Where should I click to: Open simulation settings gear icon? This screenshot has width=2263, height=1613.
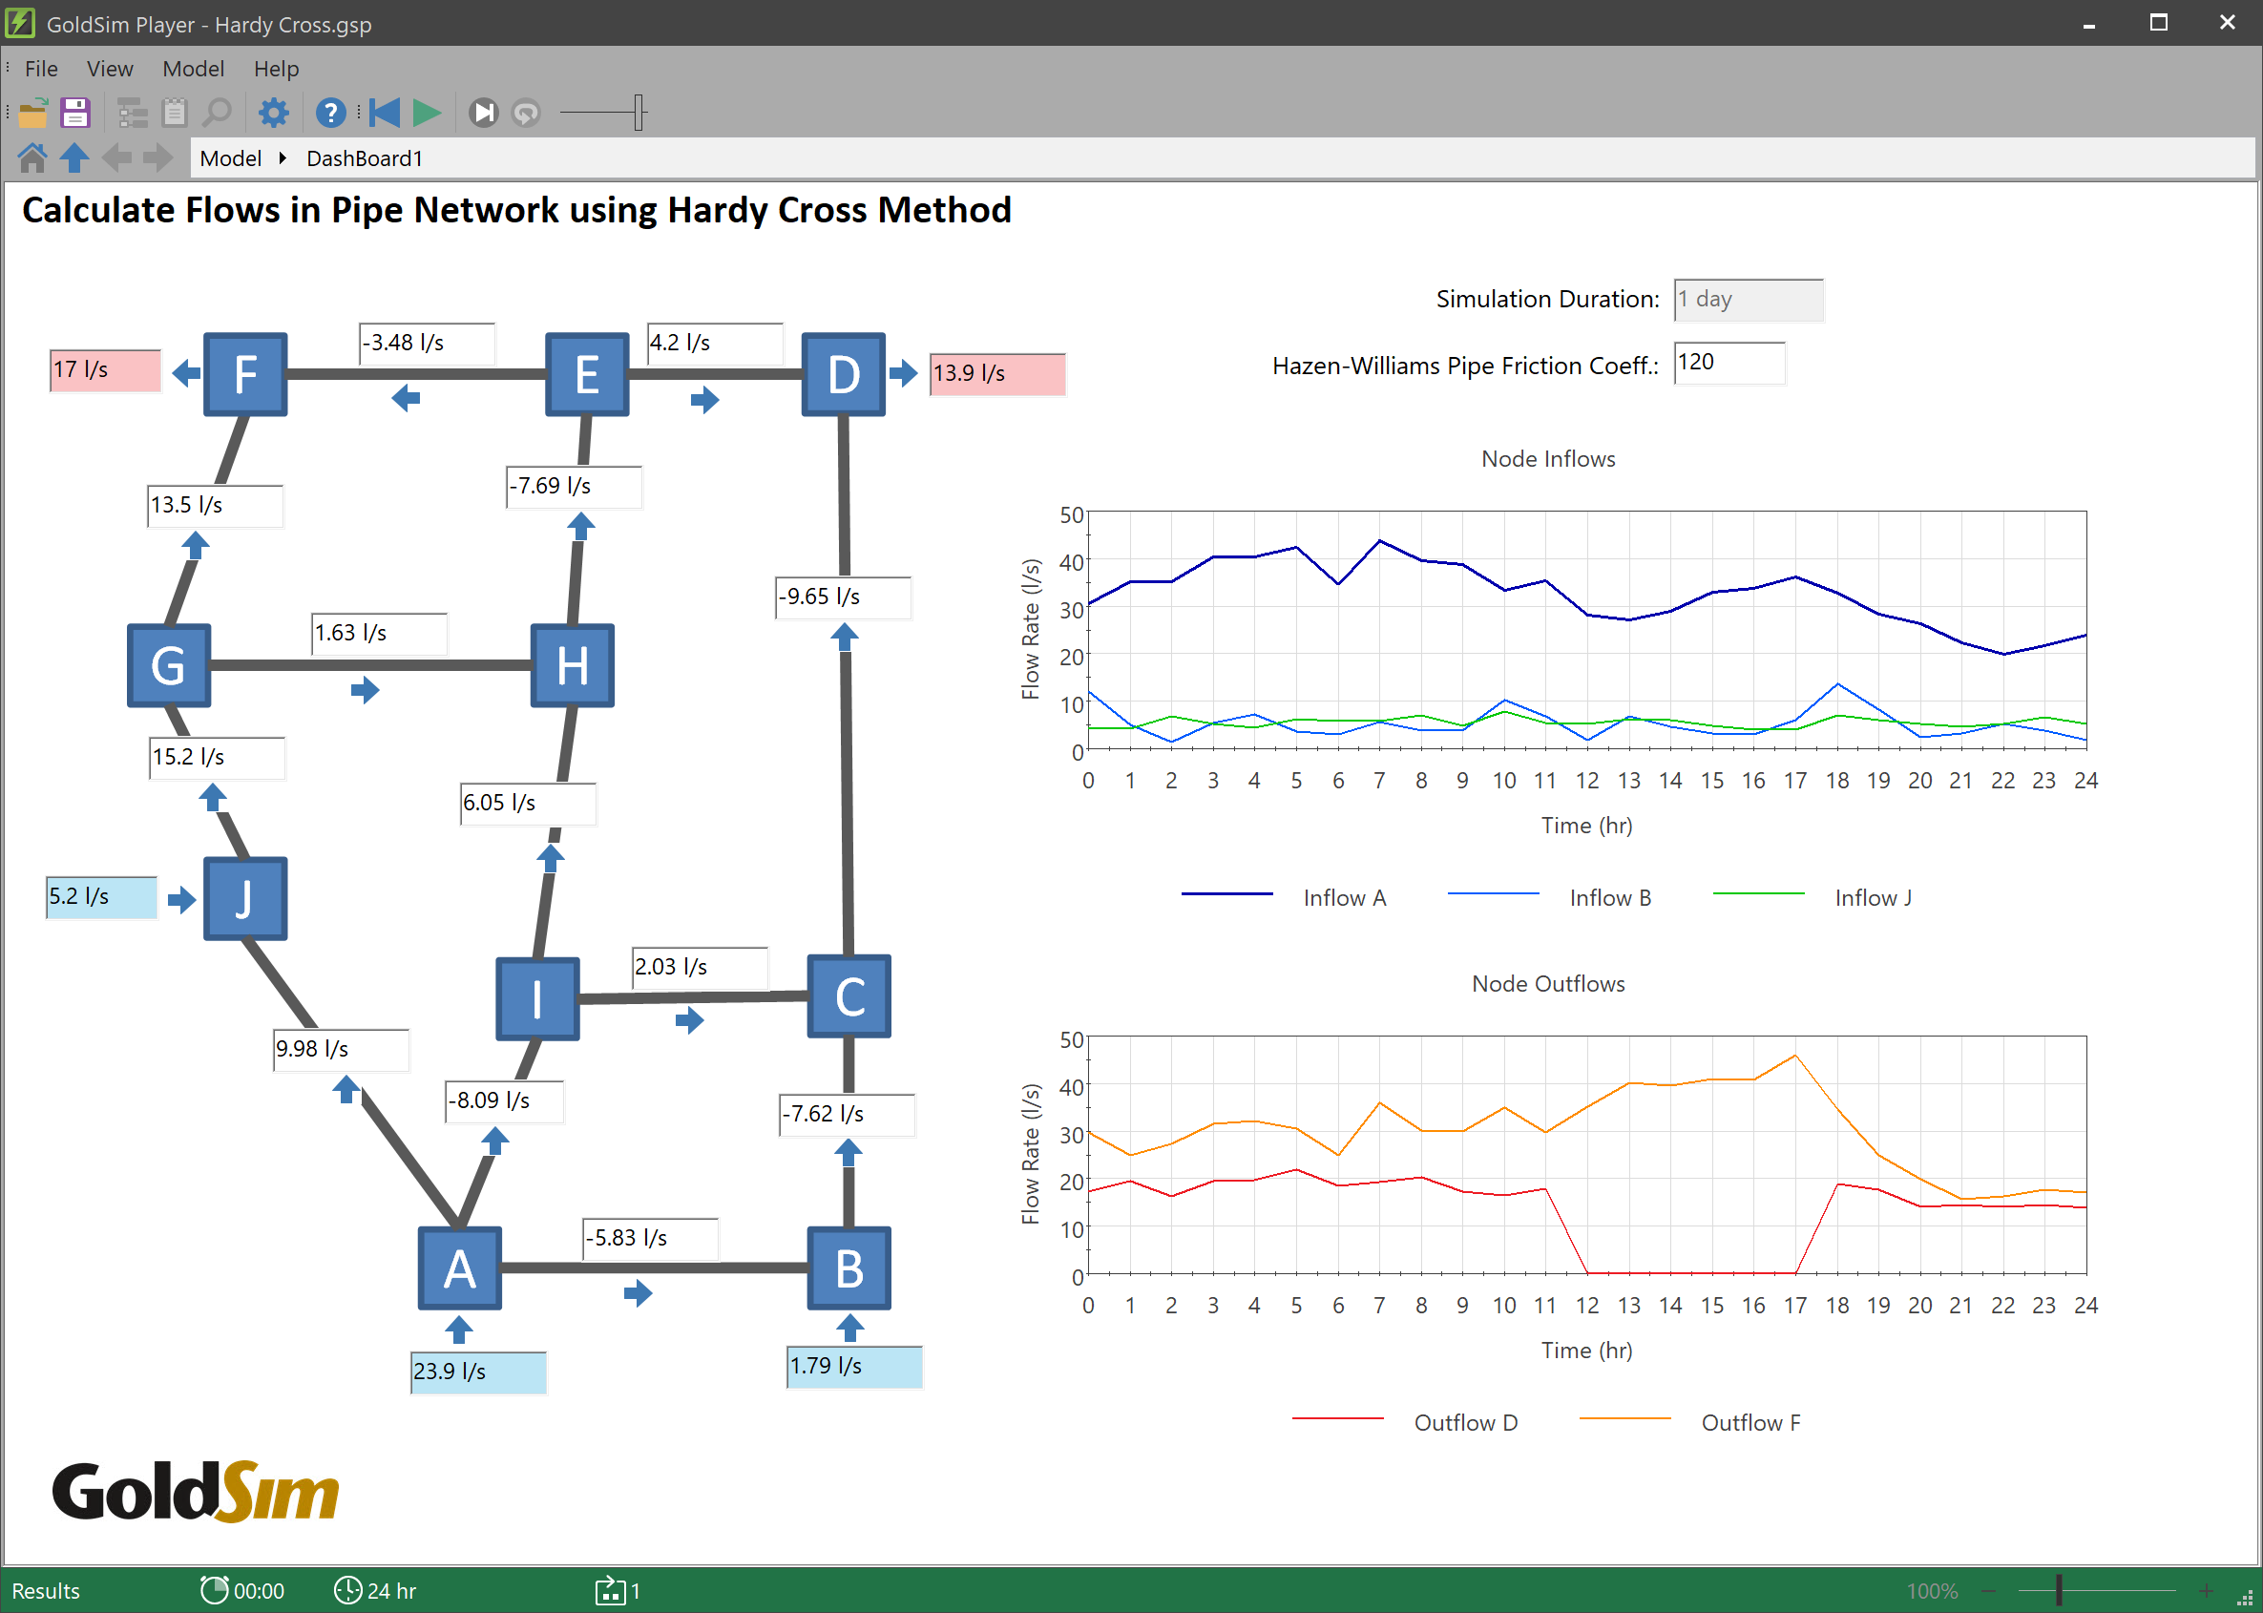pos(273,114)
